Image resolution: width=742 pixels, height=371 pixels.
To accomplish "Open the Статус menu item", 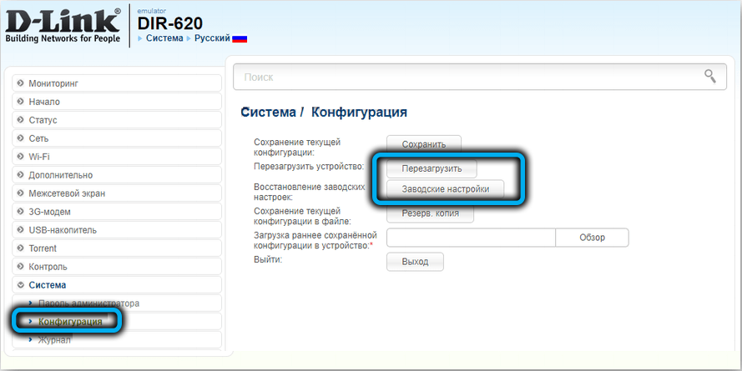I will (43, 120).
